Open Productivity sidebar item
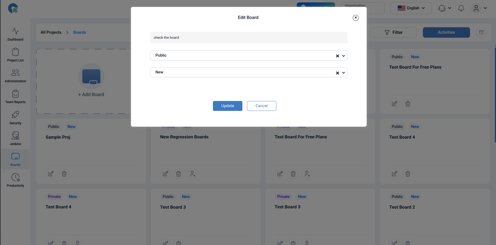The image size is (496, 245). (15, 180)
